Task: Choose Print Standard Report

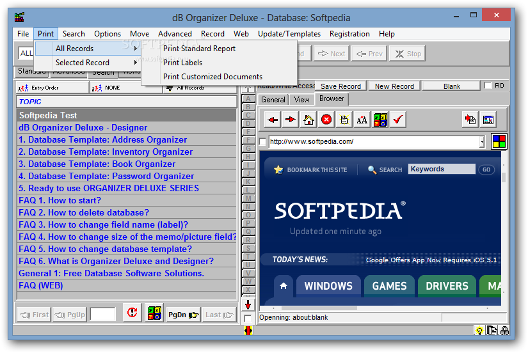Action: coord(199,49)
